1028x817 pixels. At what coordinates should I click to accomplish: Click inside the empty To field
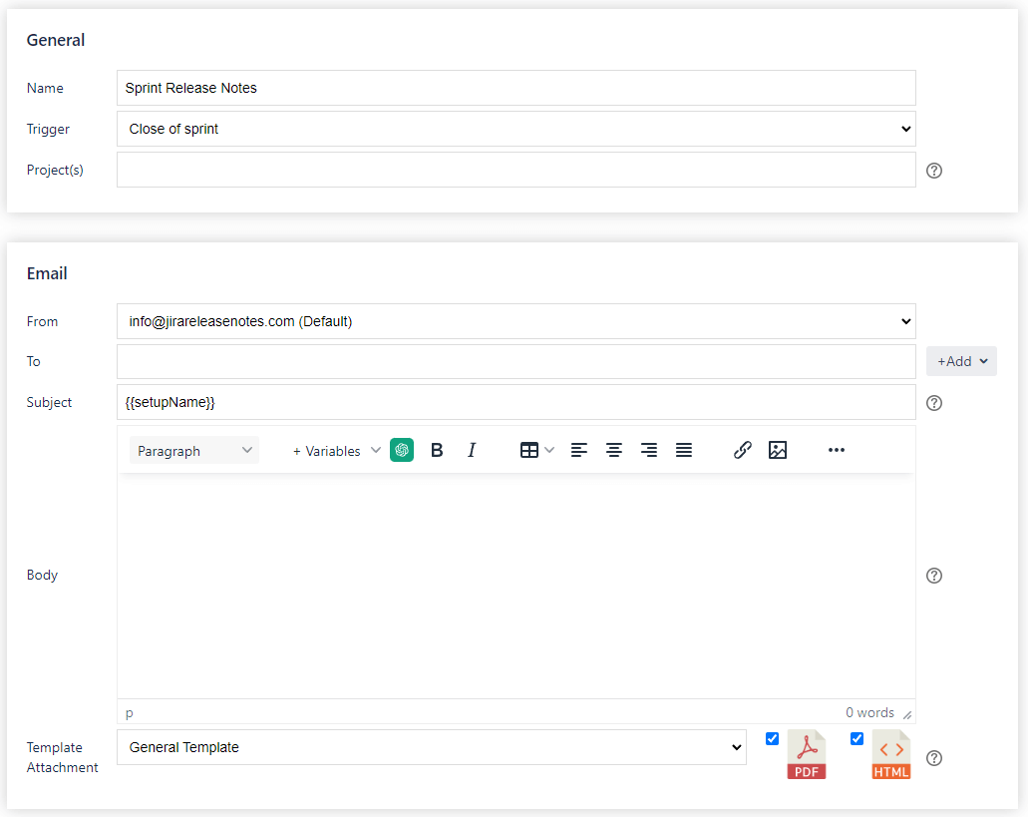(516, 361)
